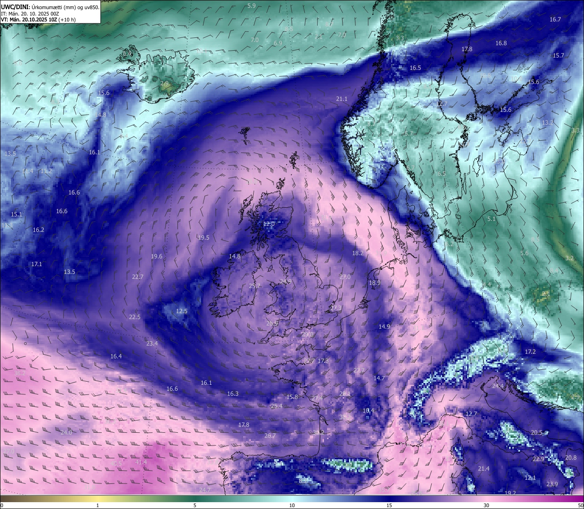Click the 15.7 value label
584x509 pixels.
558,55
